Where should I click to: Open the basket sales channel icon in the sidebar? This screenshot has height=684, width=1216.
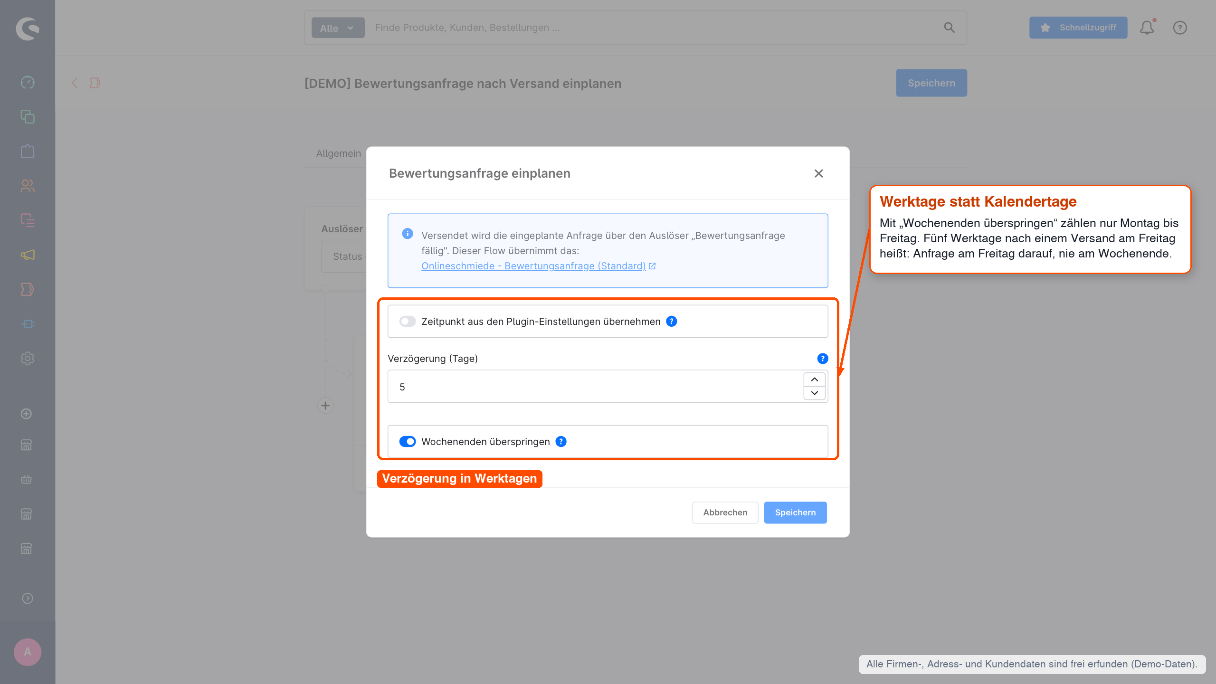pos(27,480)
